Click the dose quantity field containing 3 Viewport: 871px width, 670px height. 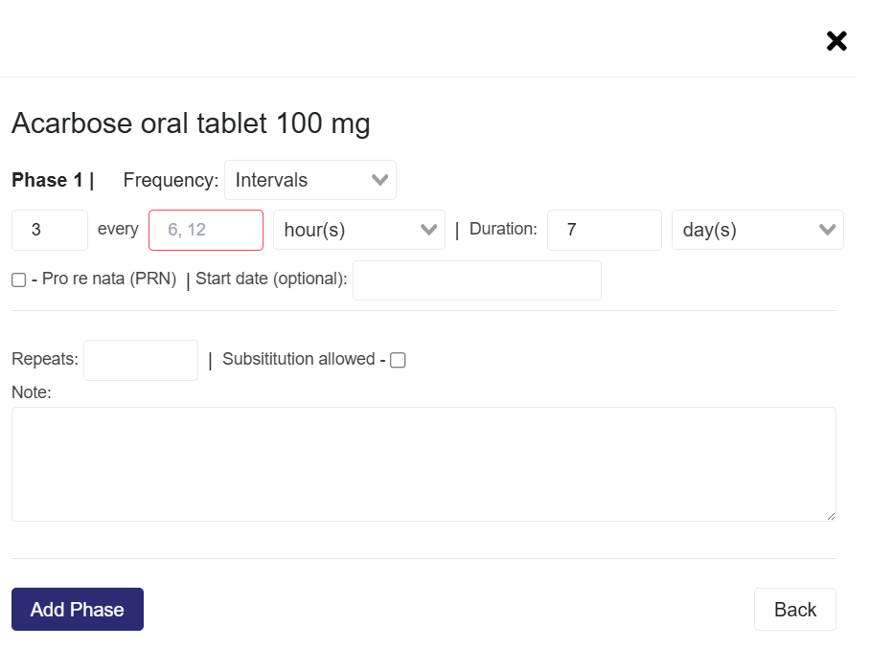50,231
